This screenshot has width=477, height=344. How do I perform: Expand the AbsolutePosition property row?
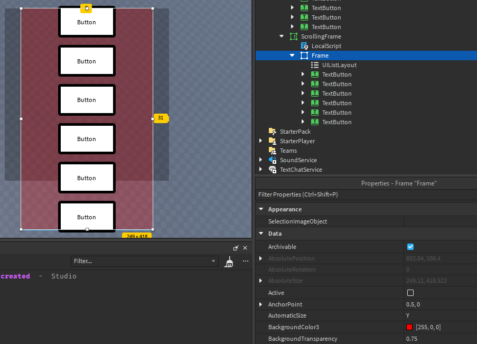point(260,258)
